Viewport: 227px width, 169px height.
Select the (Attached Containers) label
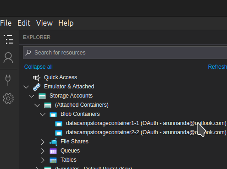(x=82, y=105)
